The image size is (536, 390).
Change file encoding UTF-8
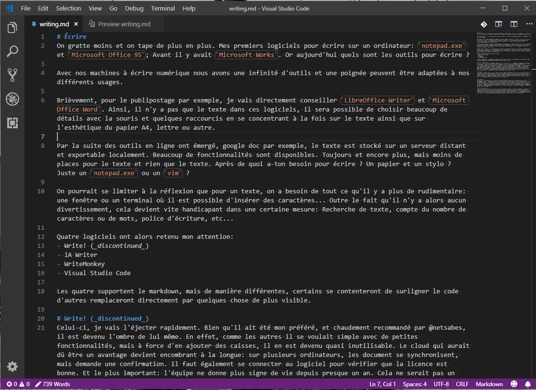pyautogui.click(x=441, y=384)
